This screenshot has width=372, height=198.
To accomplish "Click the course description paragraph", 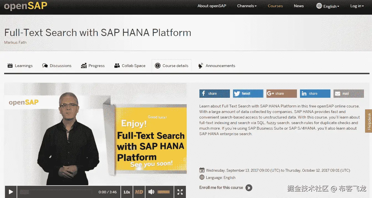I will tap(279, 120).
